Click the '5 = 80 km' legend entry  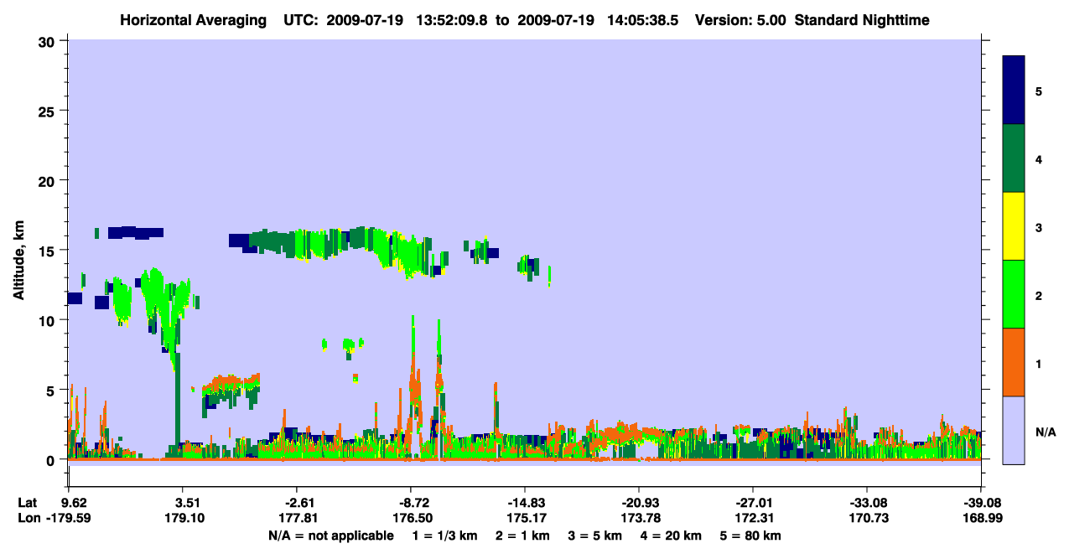click(x=752, y=536)
